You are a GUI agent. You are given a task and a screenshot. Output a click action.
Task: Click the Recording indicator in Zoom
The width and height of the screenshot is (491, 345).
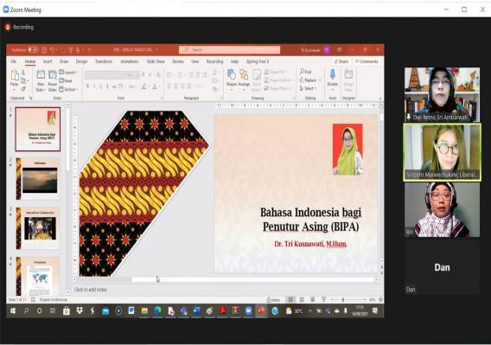click(19, 28)
